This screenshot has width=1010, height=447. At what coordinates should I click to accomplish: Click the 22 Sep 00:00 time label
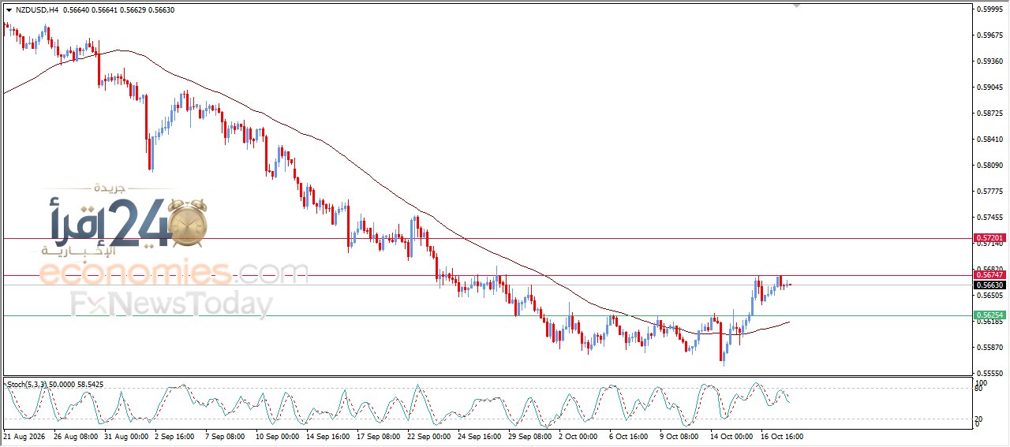tap(428, 436)
